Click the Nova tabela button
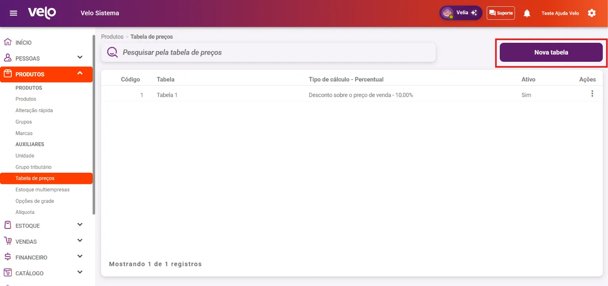This screenshot has width=608, height=286. coord(551,52)
